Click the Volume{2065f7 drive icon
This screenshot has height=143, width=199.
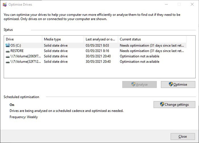[x=8, y=57]
